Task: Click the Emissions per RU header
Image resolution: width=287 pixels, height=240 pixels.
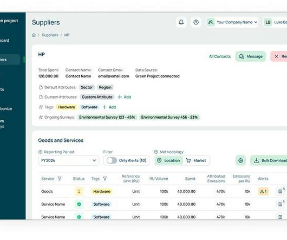Action: point(241,178)
